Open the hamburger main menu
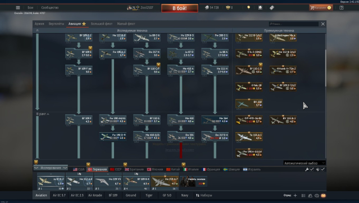This screenshot has width=359, height=203. [x=18, y=7]
